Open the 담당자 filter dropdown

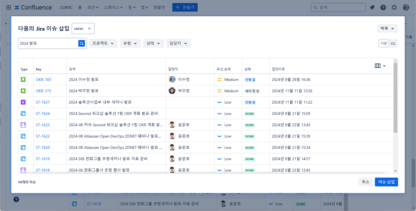click(x=179, y=43)
